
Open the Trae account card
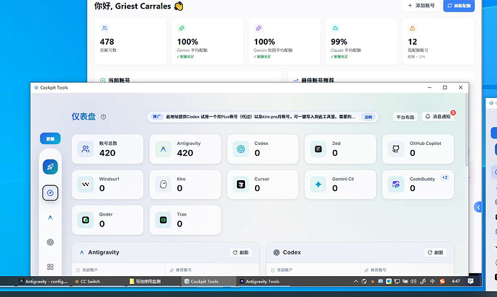point(185,220)
